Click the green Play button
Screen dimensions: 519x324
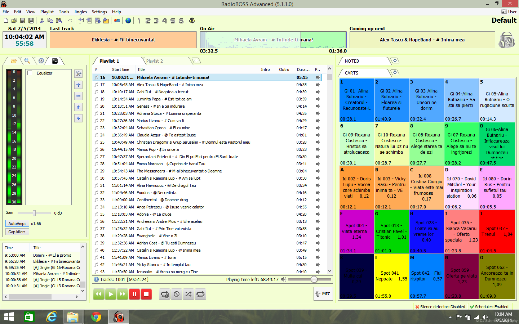pos(111,294)
